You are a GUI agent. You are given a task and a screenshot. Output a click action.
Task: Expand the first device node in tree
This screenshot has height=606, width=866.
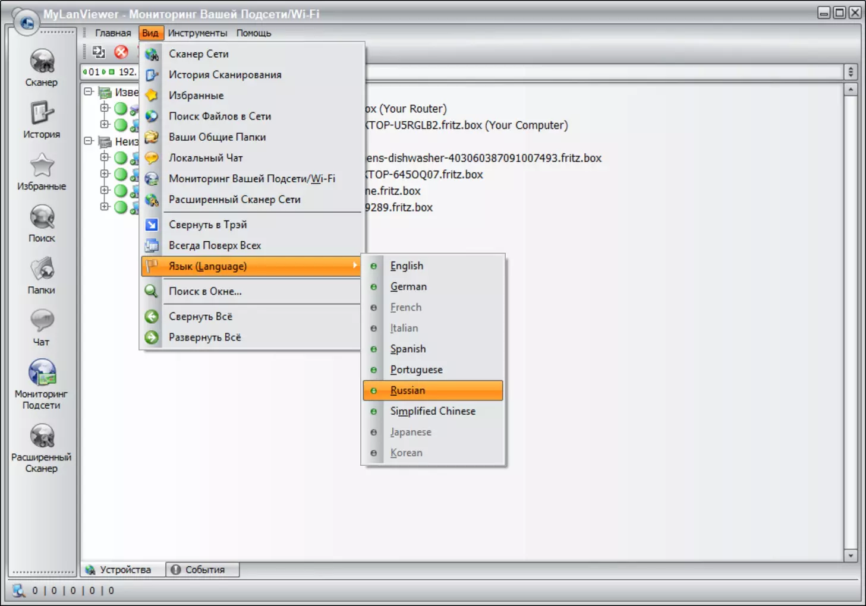click(105, 108)
